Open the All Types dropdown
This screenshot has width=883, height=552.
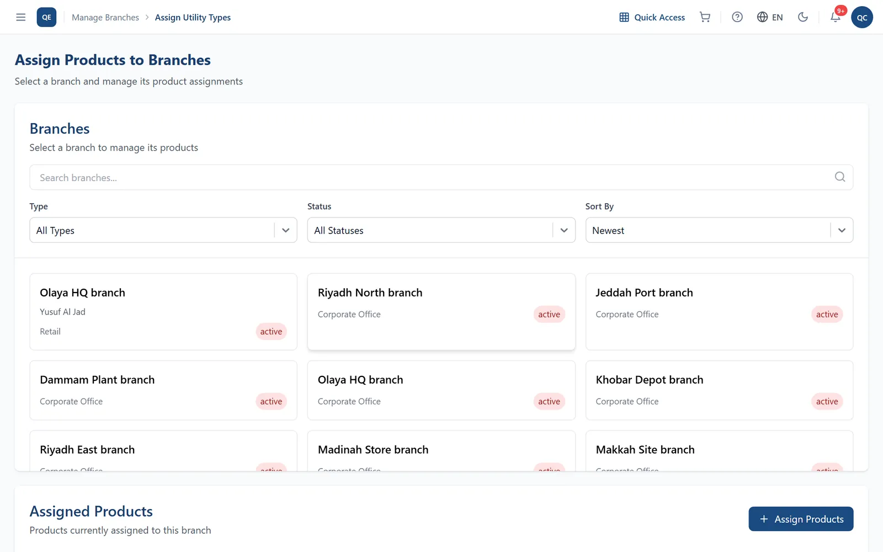(x=163, y=230)
